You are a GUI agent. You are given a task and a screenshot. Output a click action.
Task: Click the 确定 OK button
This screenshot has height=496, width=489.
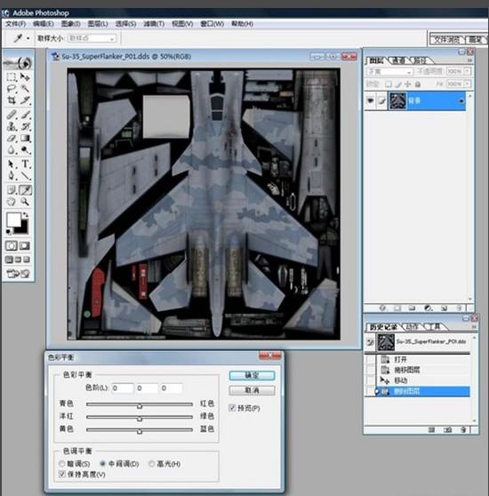(253, 375)
